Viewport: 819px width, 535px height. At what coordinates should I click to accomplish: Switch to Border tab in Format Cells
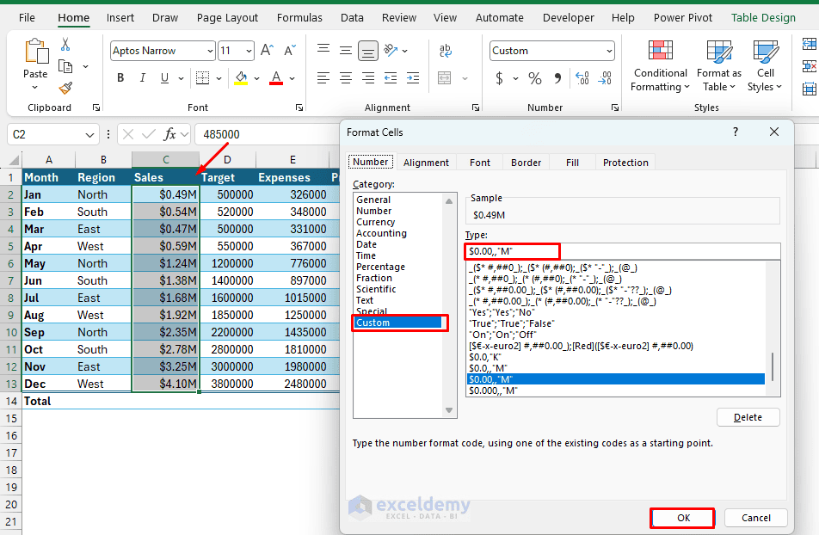pos(526,163)
